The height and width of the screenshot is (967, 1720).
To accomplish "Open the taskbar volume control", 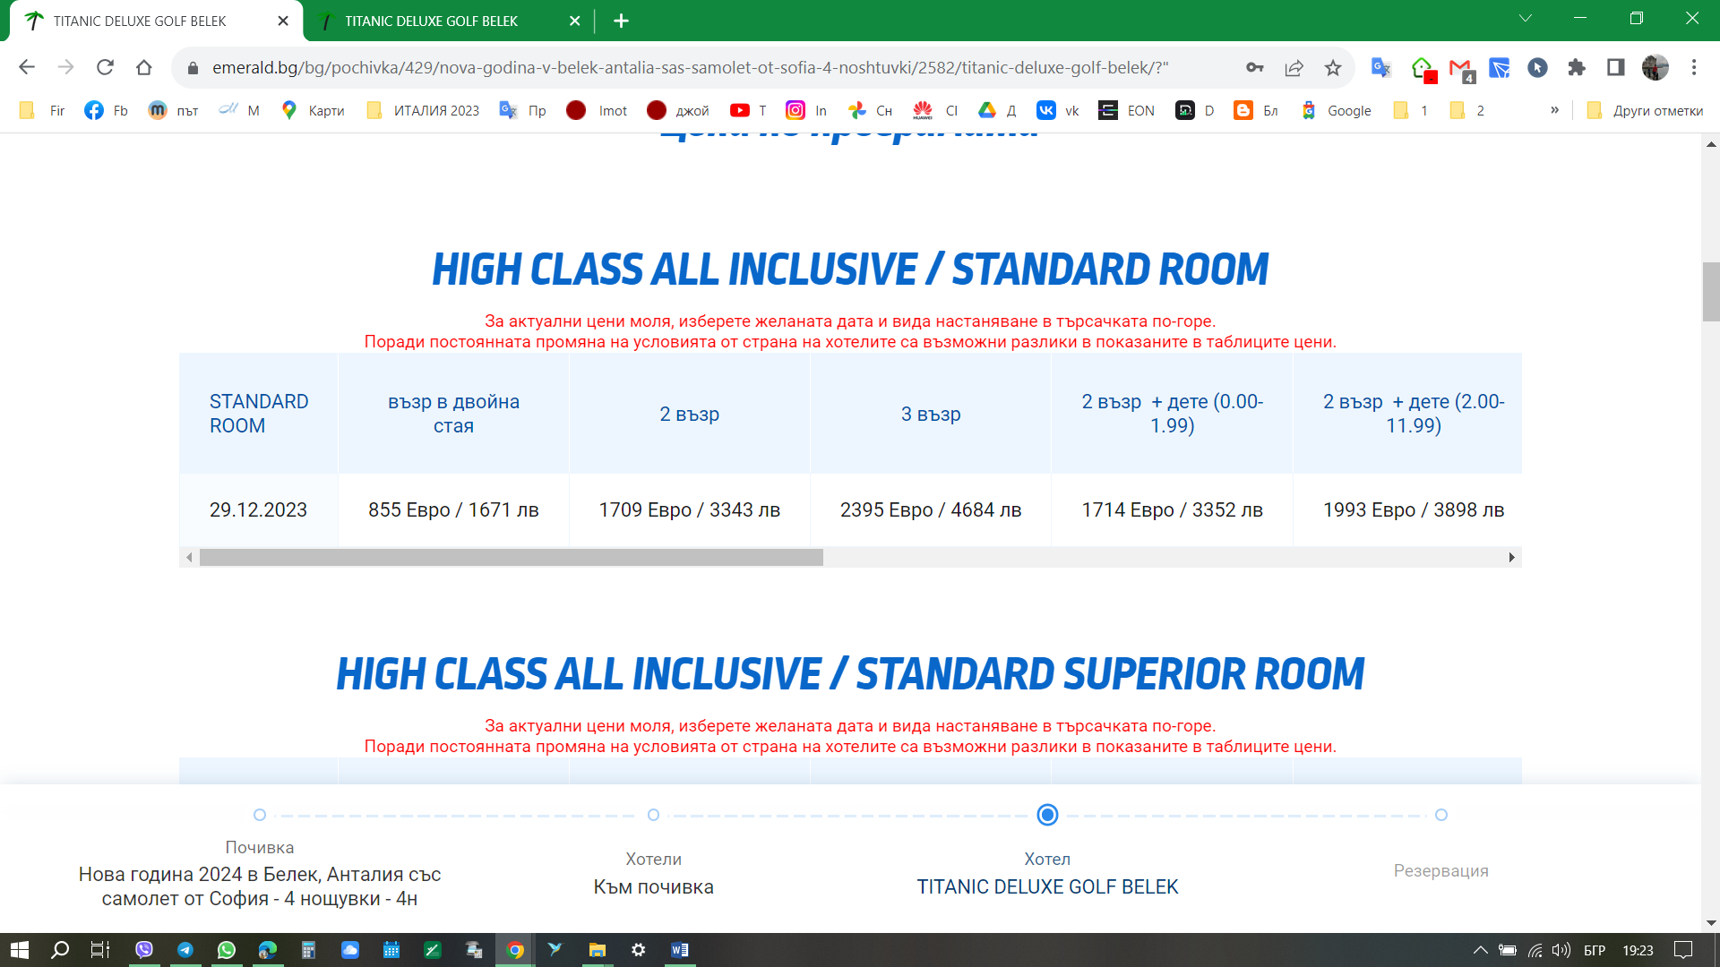I will click(x=1561, y=950).
